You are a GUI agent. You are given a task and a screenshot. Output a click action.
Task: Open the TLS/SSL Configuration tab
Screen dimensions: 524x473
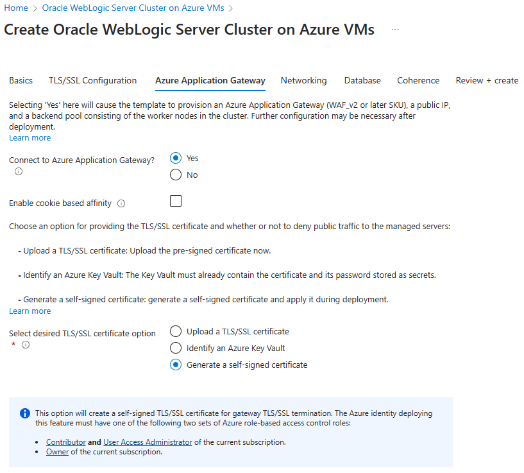92,80
